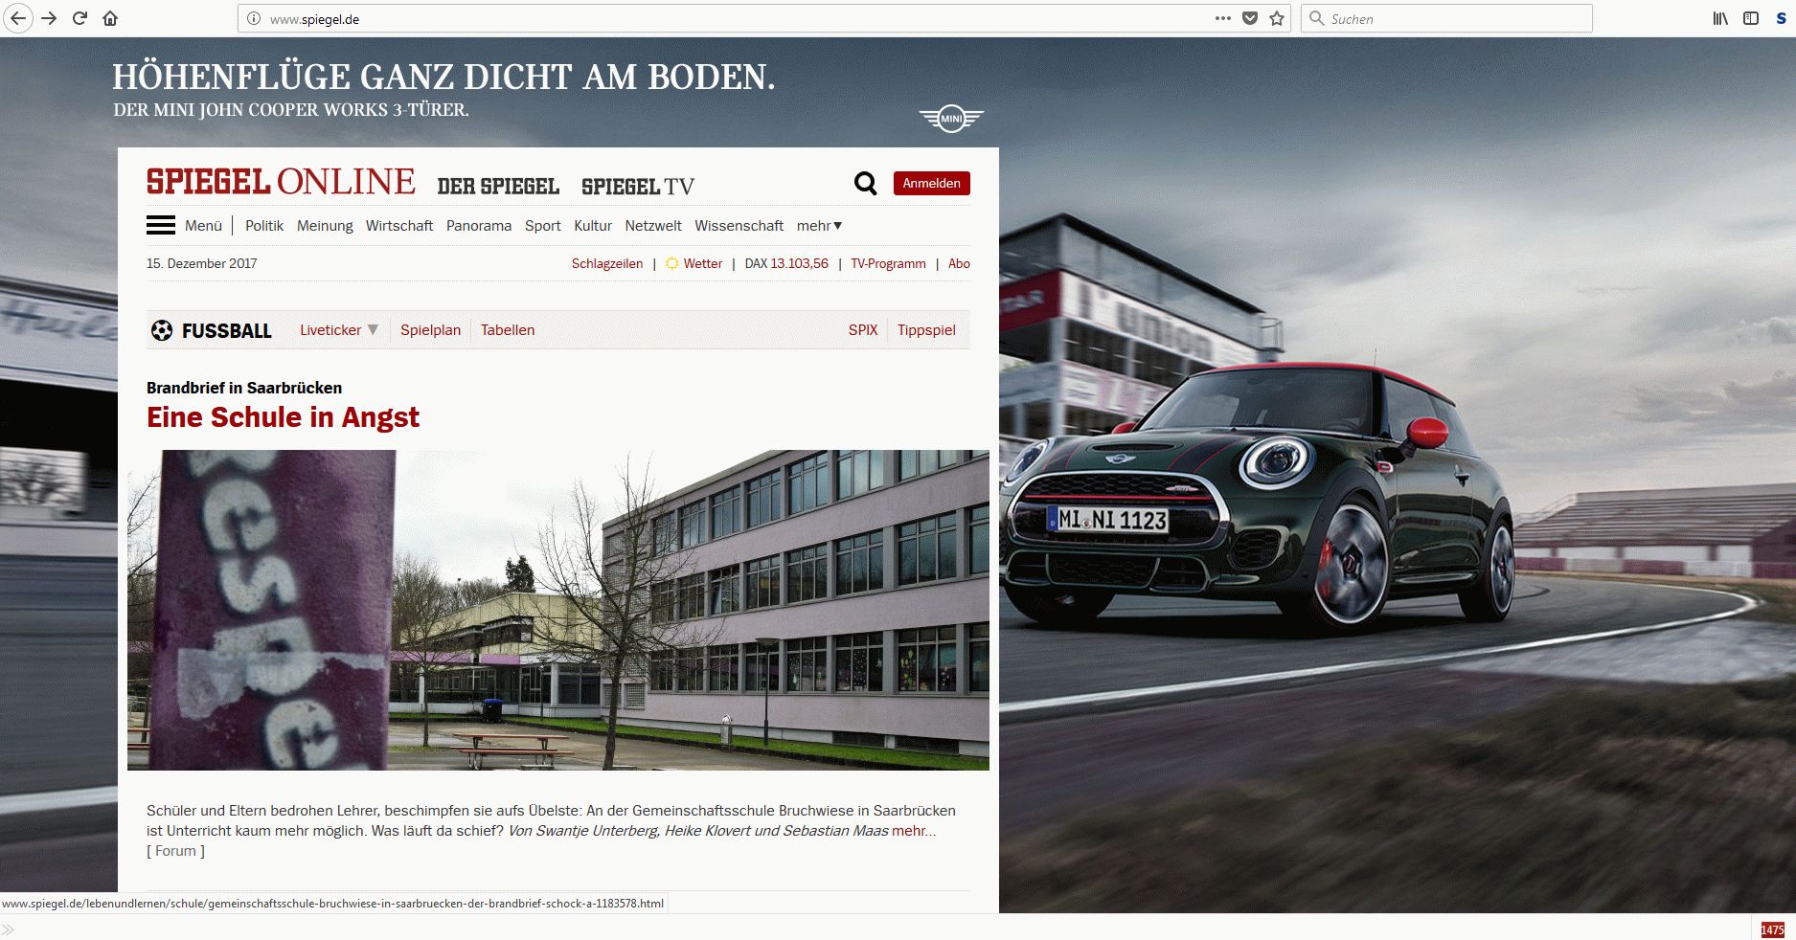Reload the page with the refresh icon
1796x940 pixels.
click(x=80, y=18)
